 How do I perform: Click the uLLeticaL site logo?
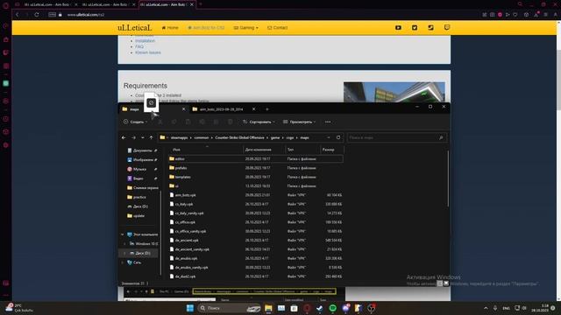[134, 27]
